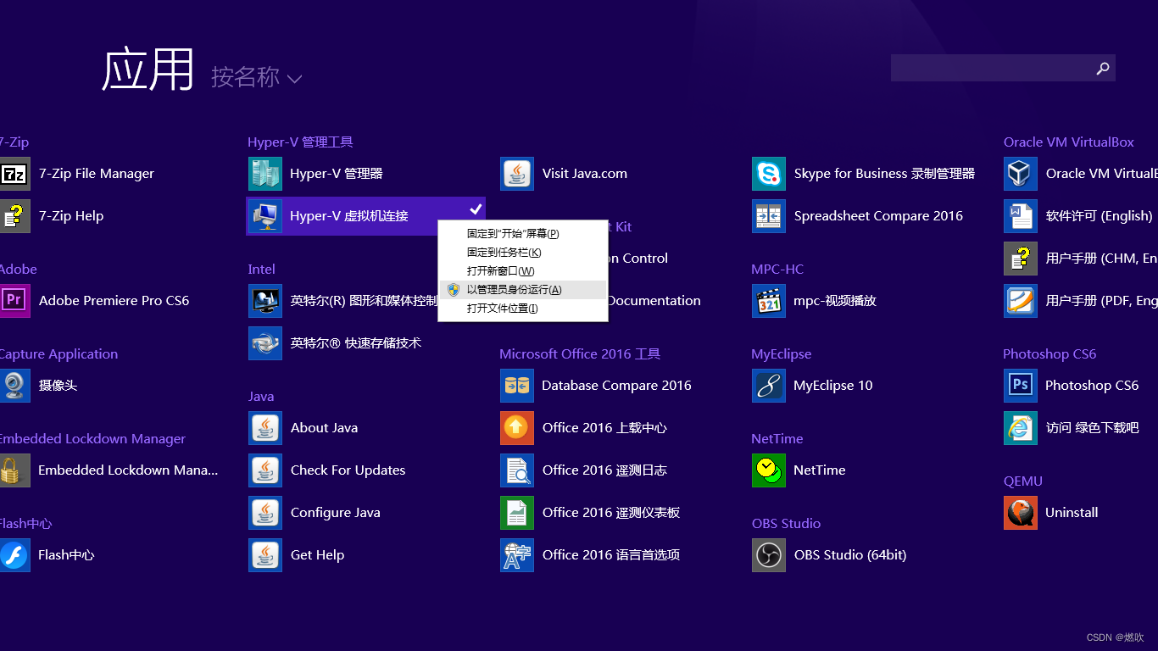The height and width of the screenshot is (651, 1158).
Task: Click the Embedded Lockdown Manager padlock icon
Action: pyautogui.click(x=14, y=470)
